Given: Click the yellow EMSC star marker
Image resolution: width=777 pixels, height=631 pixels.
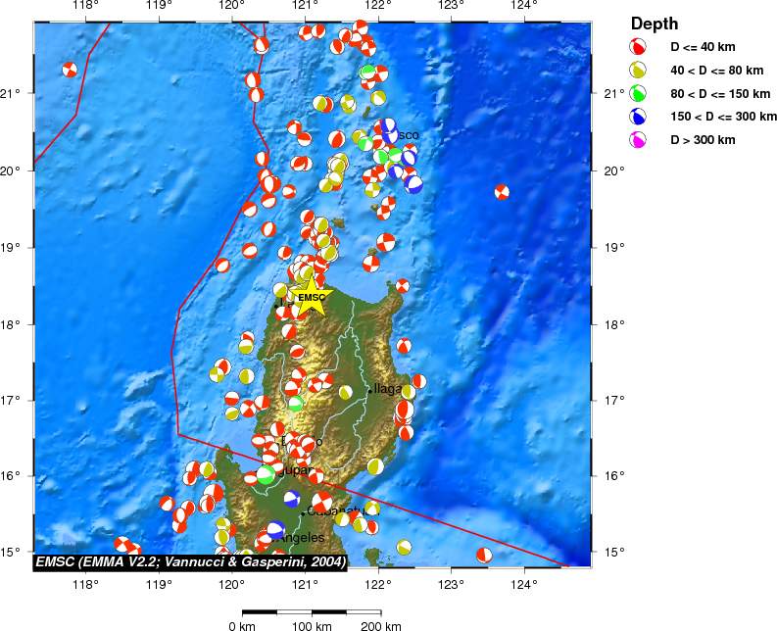Looking at the screenshot, I should (312, 298).
